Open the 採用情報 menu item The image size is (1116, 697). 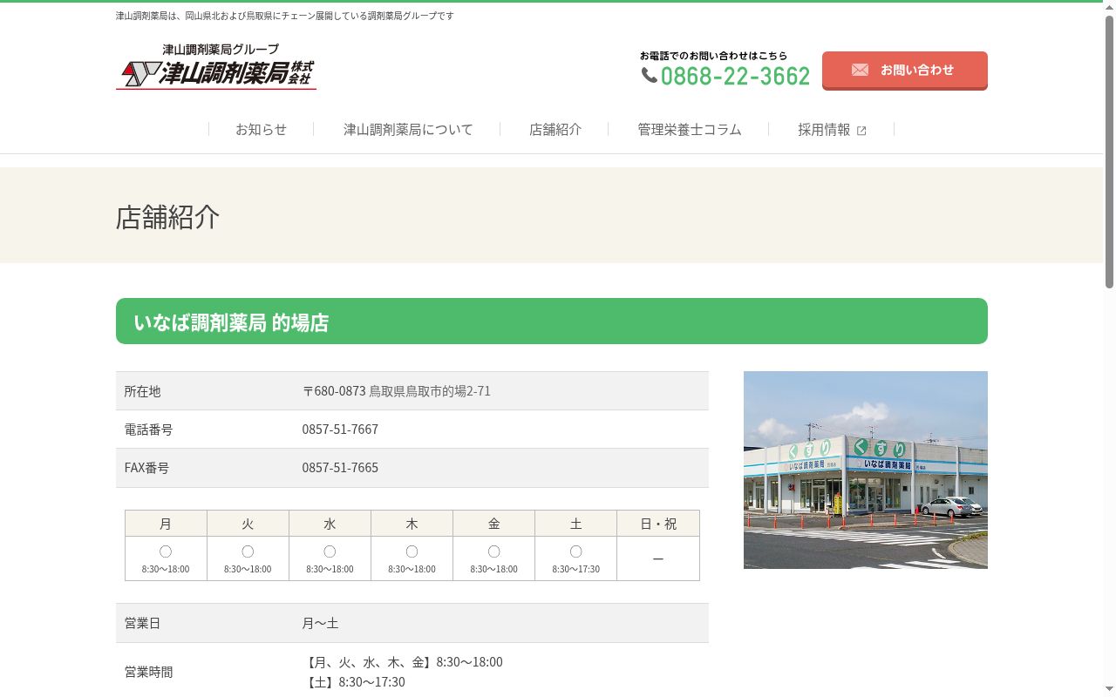click(824, 129)
